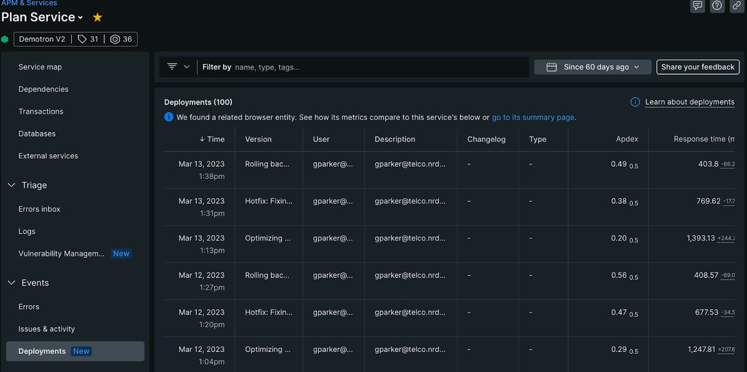Screen dimensions: 747x372
Task: Click the sort arrow on the Time column
Action: (x=202, y=139)
